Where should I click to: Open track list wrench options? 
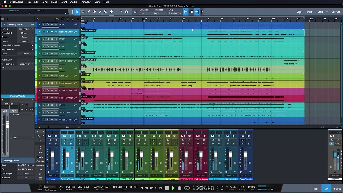coord(38,19)
